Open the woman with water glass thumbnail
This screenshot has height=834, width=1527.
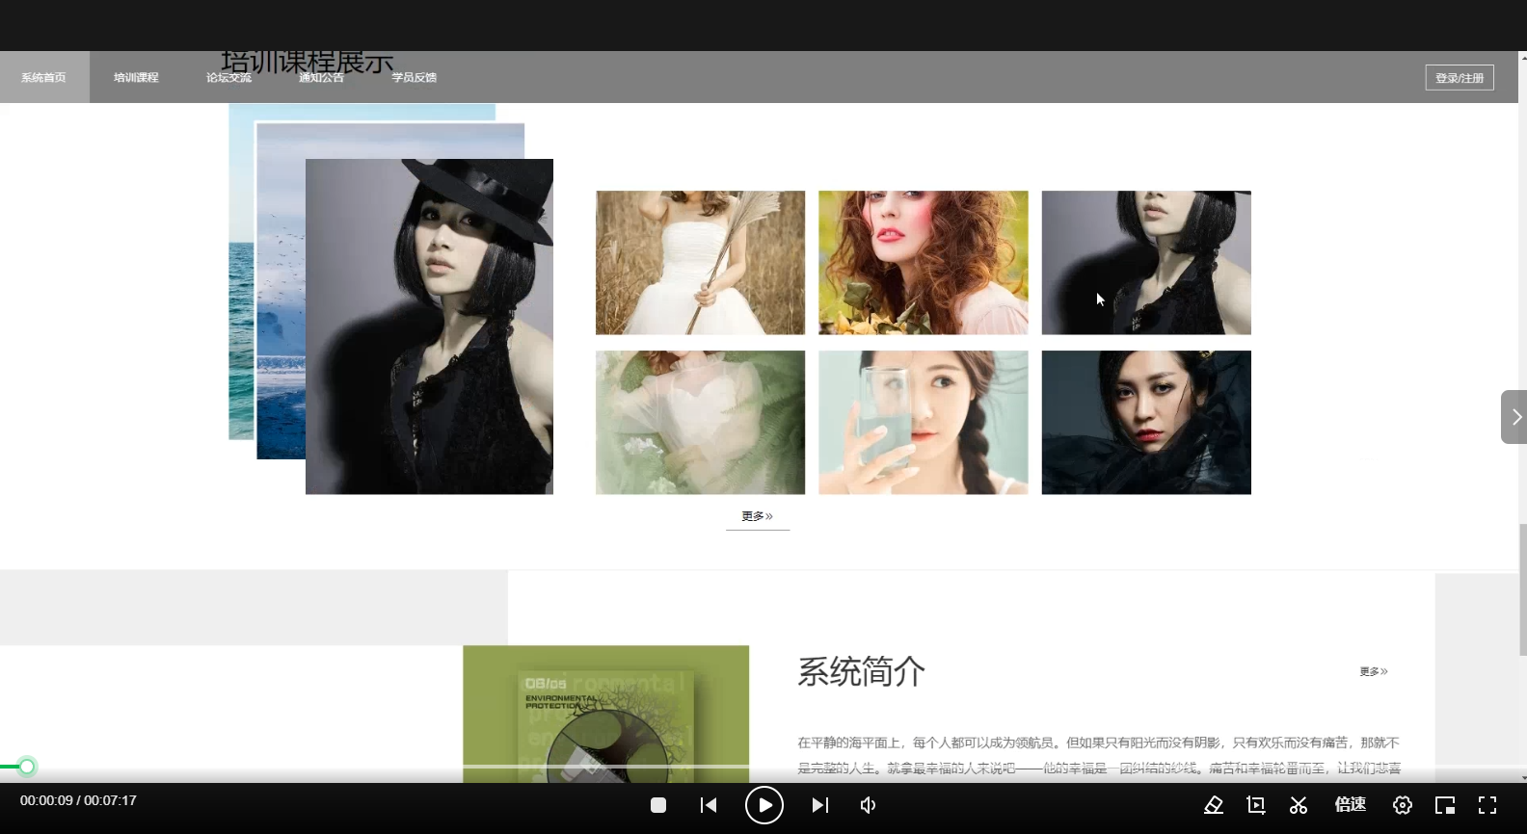[924, 423]
